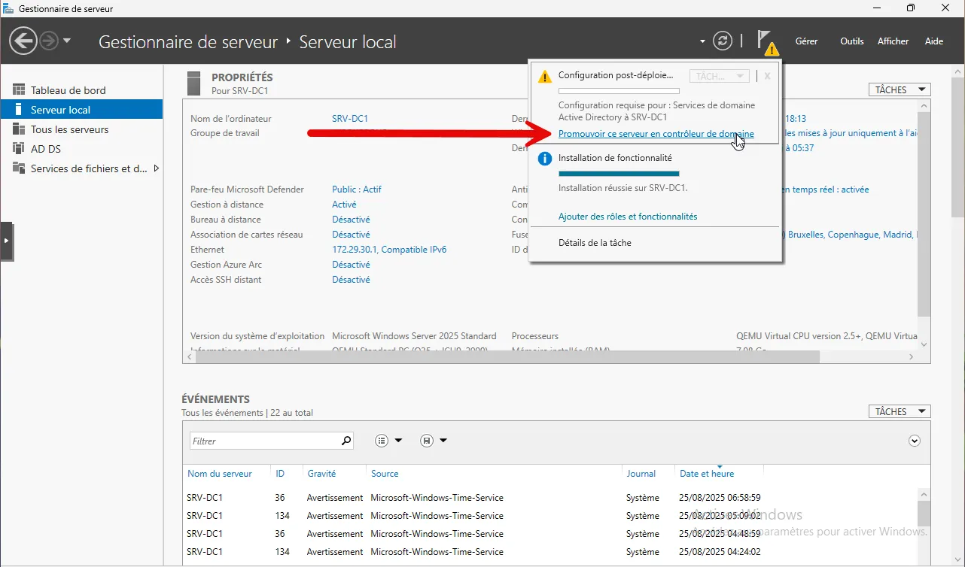965x567 pixels.
Task: Click the properties horizontal scrollbar
Action: [x=504, y=357]
